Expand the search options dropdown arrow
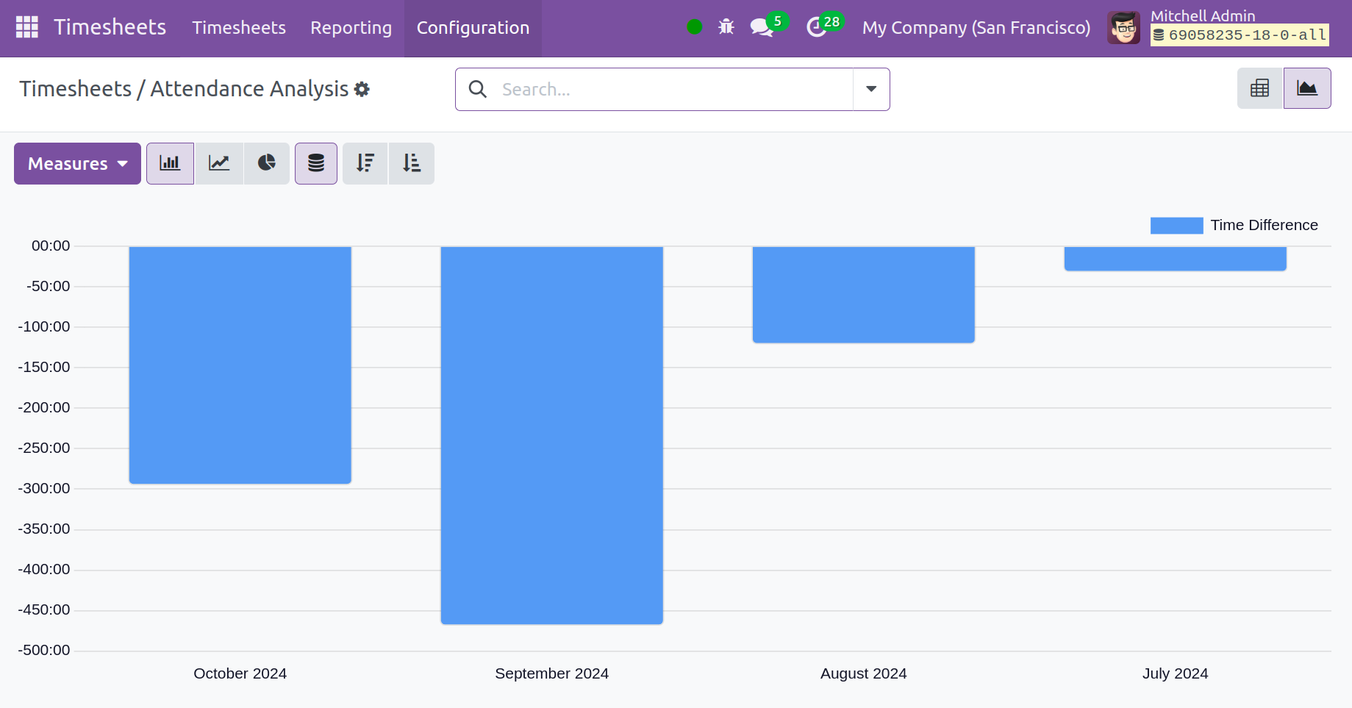Image resolution: width=1352 pixels, height=708 pixels. click(x=871, y=89)
